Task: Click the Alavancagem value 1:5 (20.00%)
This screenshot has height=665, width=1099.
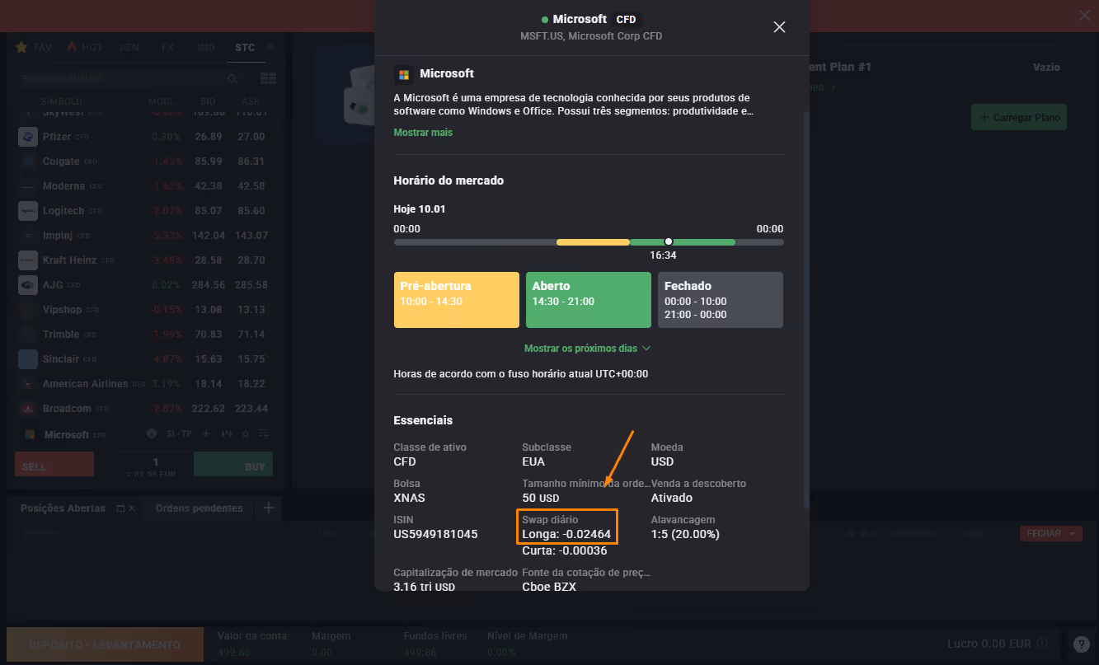Action: point(685,534)
